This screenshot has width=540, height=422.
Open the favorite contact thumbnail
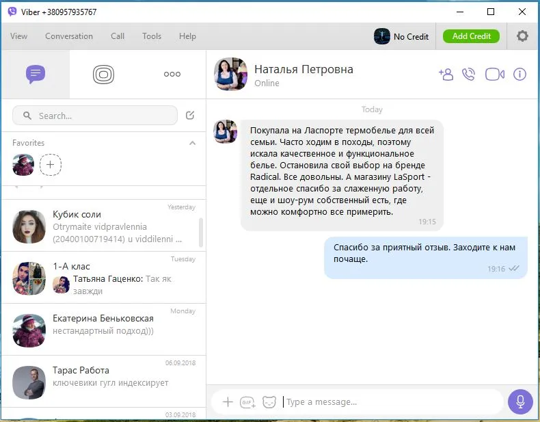pos(23,165)
